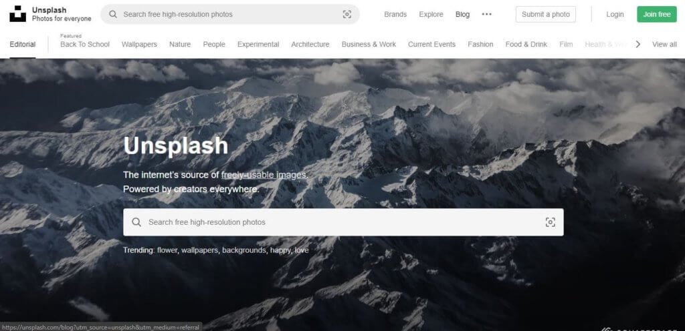Open the Login link
The height and width of the screenshot is (331, 685).
(615, 14)
